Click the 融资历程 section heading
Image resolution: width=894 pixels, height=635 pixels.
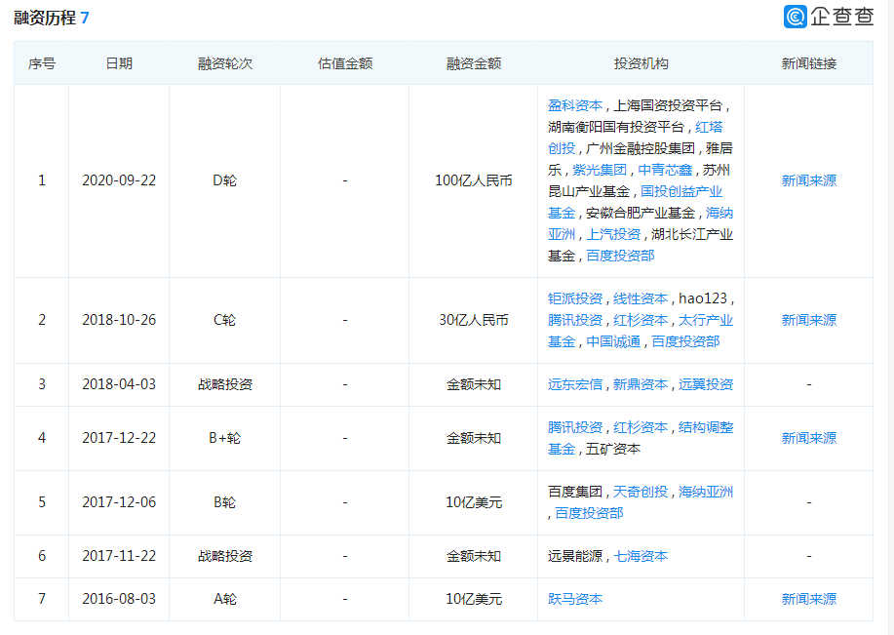click(44, 18)
